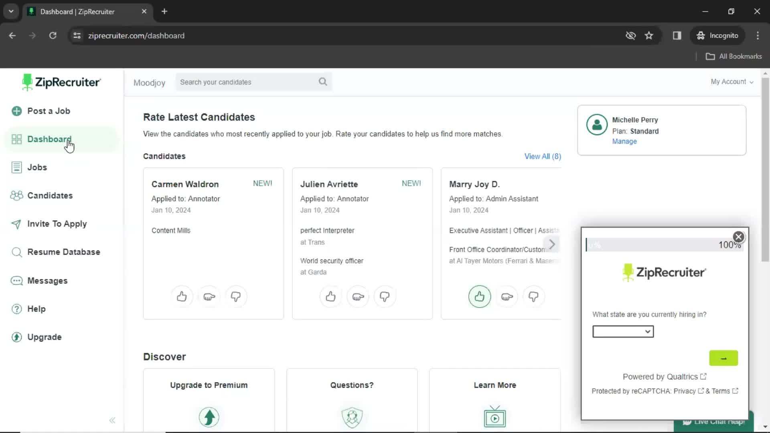Image resolution: width=770 pixels, height=433 pixels.
Task: Click Manage under plan Standard
Action: click(624, 142)
